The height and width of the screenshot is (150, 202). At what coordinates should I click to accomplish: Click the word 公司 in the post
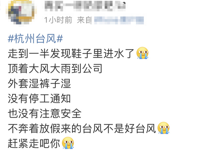92,69
